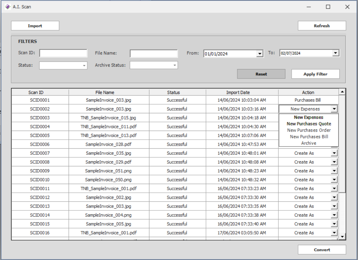Expand the Archive Status dropdown
This screenshot has height=260, width=358.
(175, 66)
